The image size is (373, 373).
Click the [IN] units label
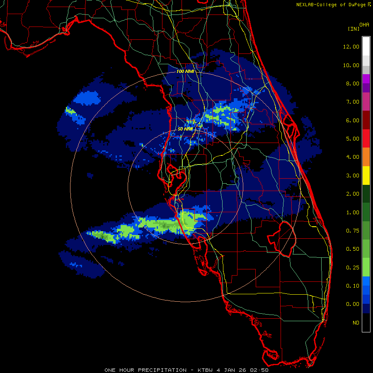354,29
